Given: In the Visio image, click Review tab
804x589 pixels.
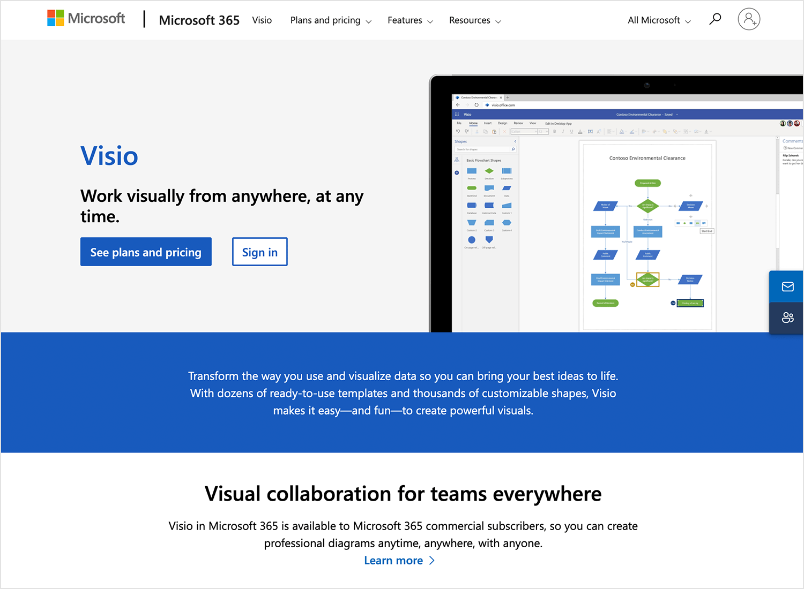Looking at the screenshot, I should click(x=518, y=123).
